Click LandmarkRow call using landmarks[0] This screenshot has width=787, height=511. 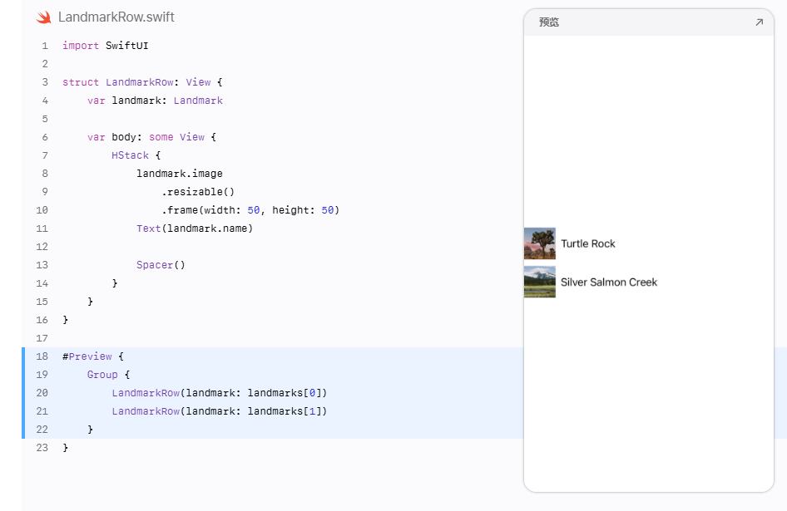point(220,393)
